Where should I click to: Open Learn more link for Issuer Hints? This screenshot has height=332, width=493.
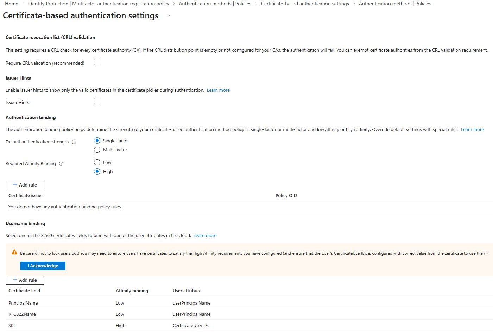(x=218, y=90)
